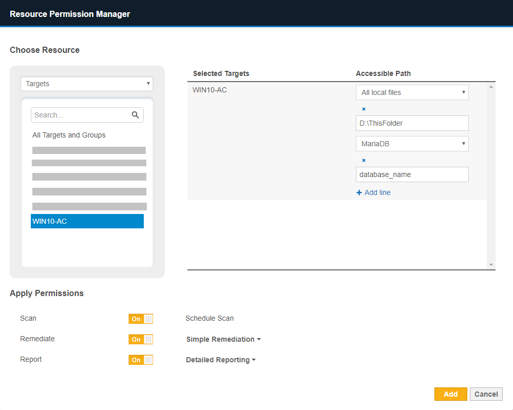Image resolution: width=513 pixels, height=410 pixels.
Task: Select WIN10-AC in target list
Action: coord(87,221)
